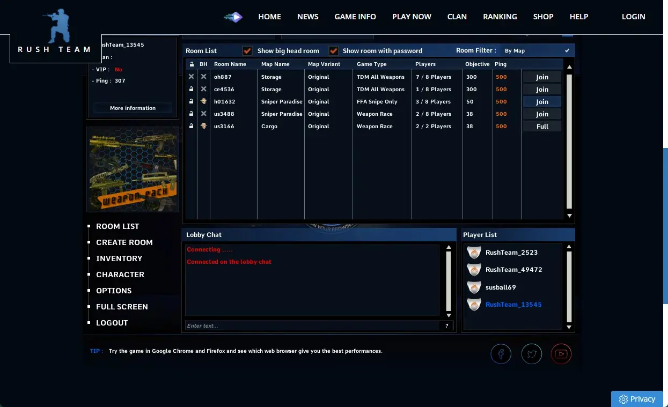
Task: Click the lobby chat Enter text field
Action: coord(312,325)
